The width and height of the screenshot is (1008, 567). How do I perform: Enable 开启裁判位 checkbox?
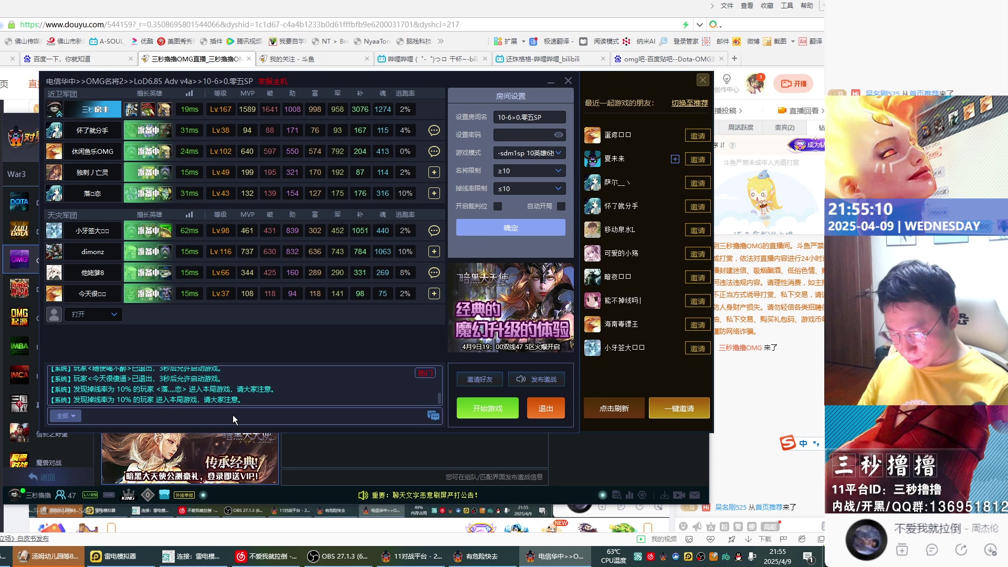[498, 206]
